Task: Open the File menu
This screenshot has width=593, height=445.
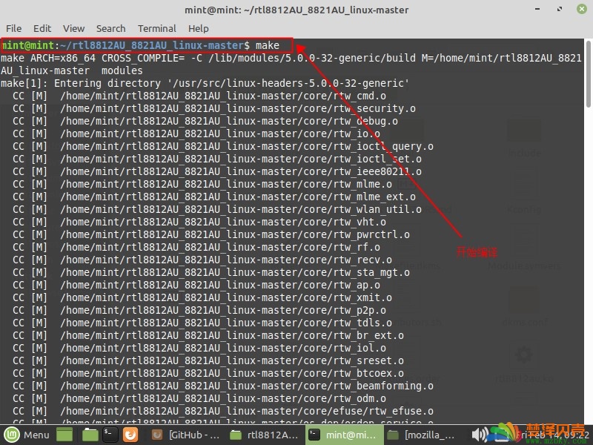Action: (13, 28)
